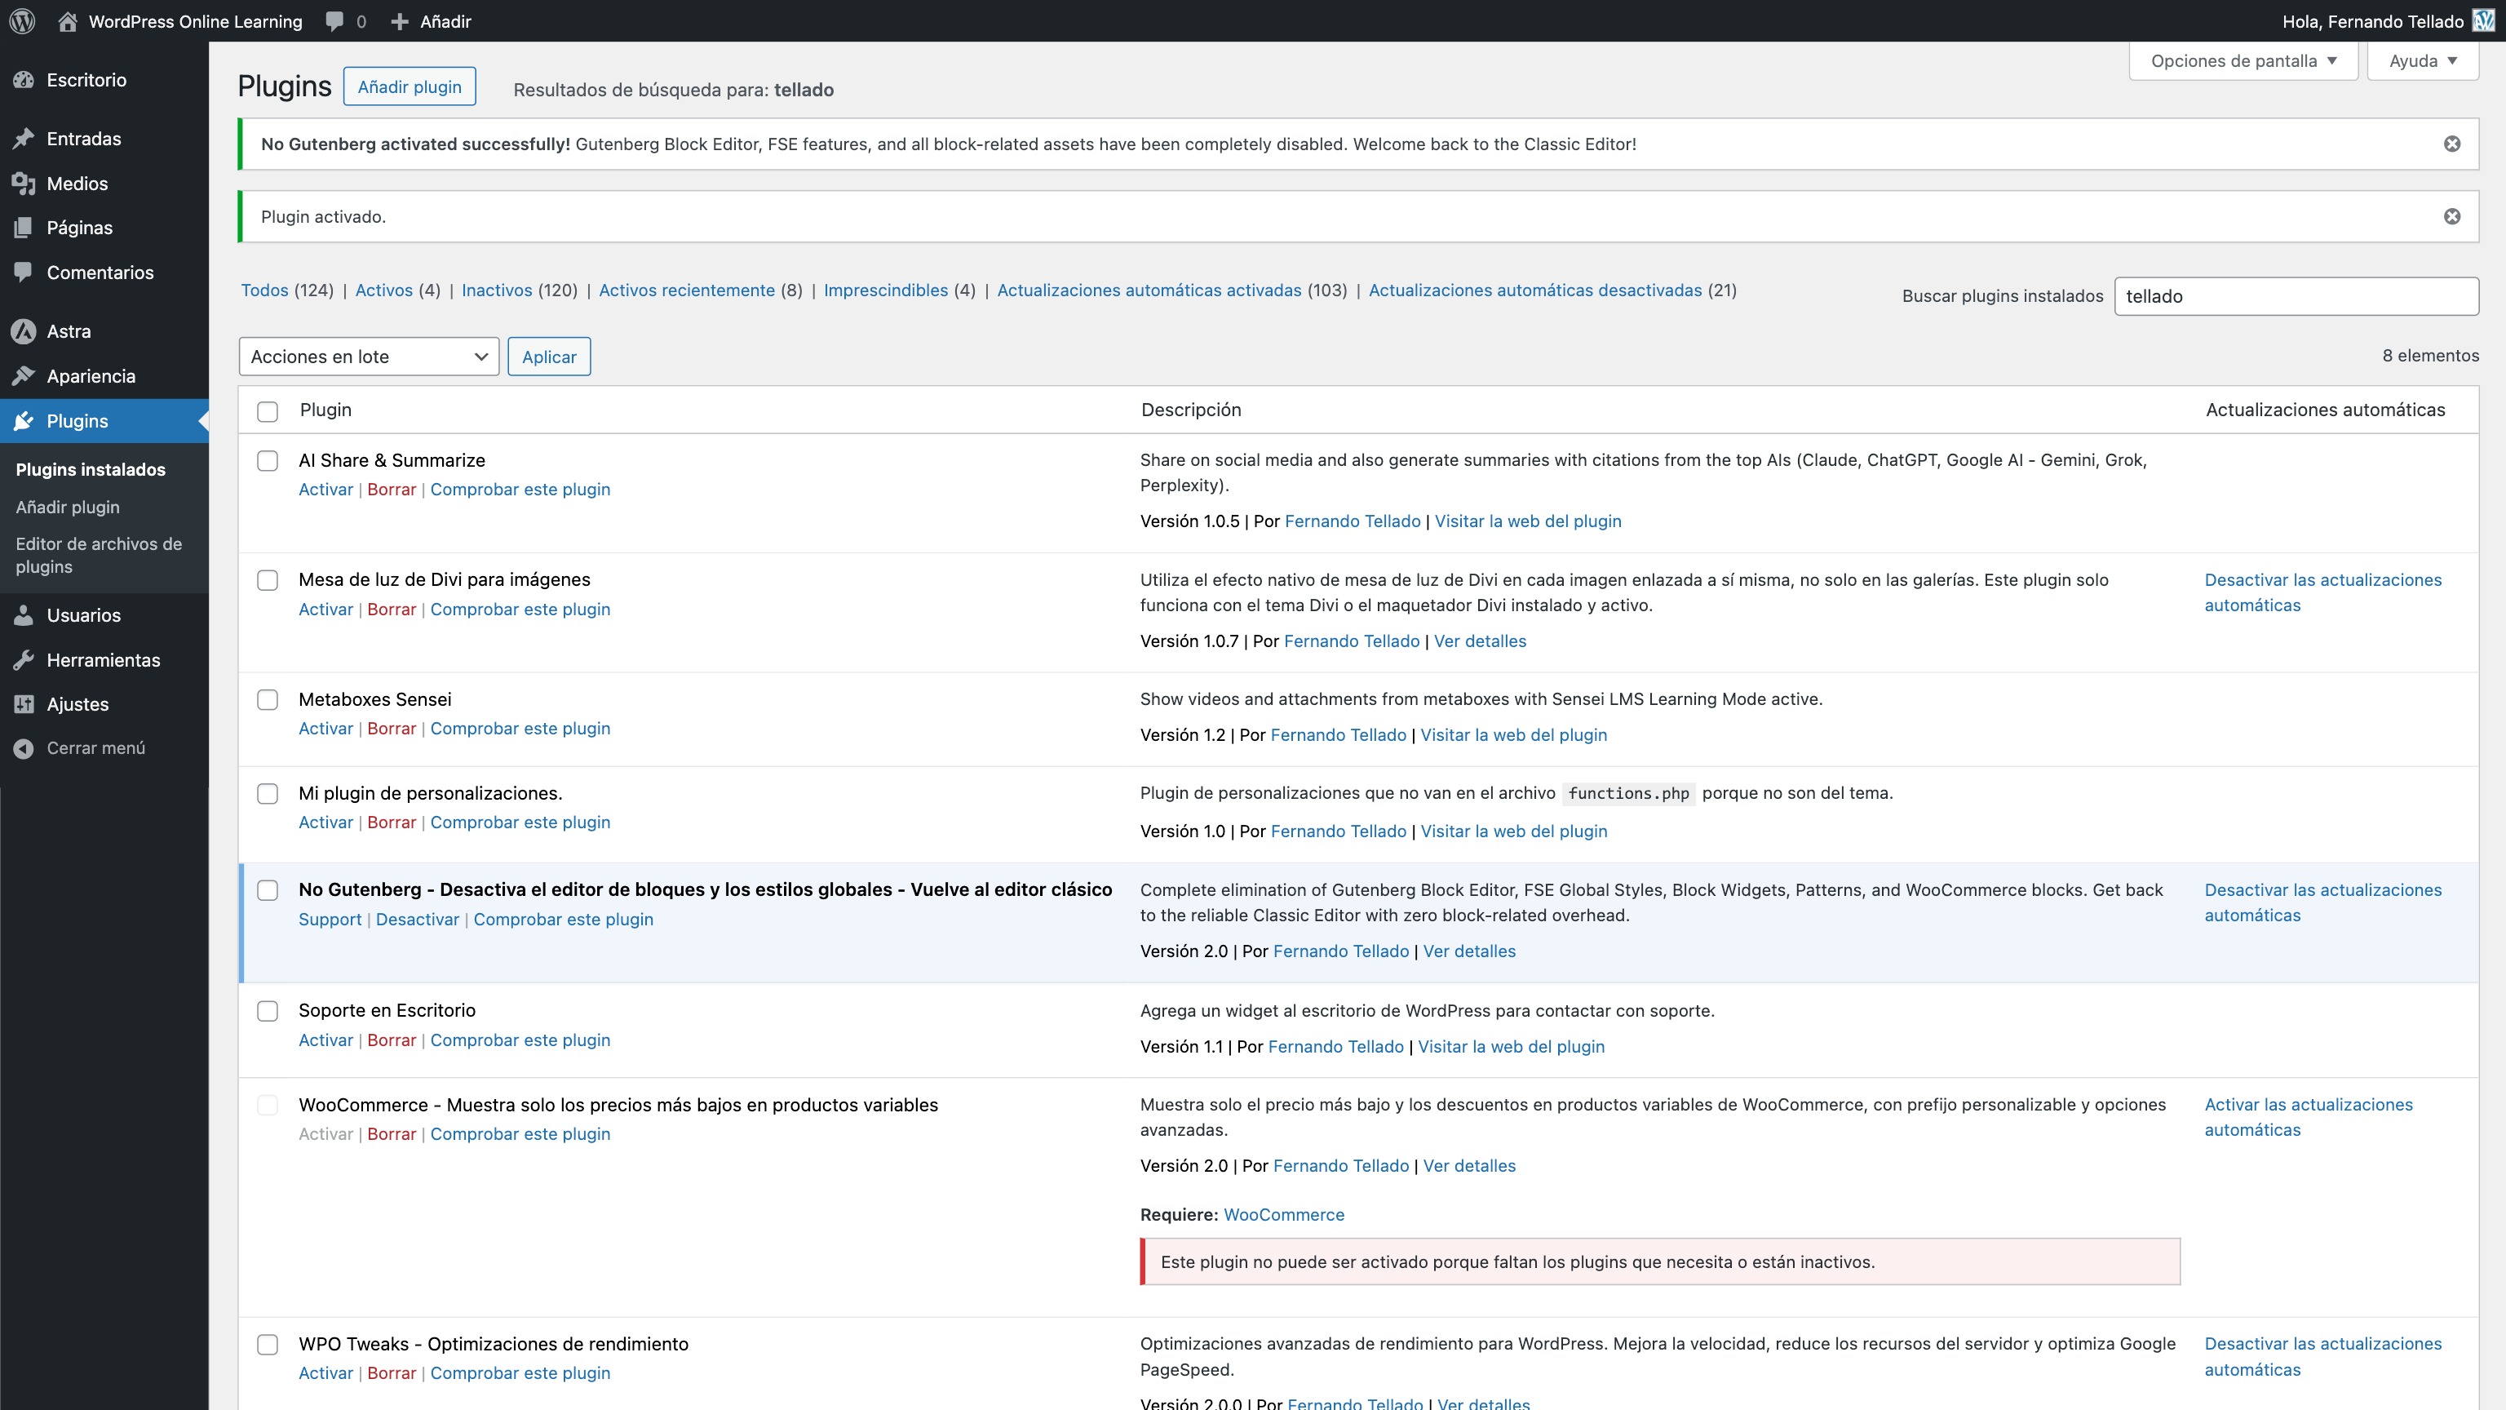The height and width of the screenshot is (1410, 2506).
Task: Click the plus icon next to Añadir
Action: 399,21
